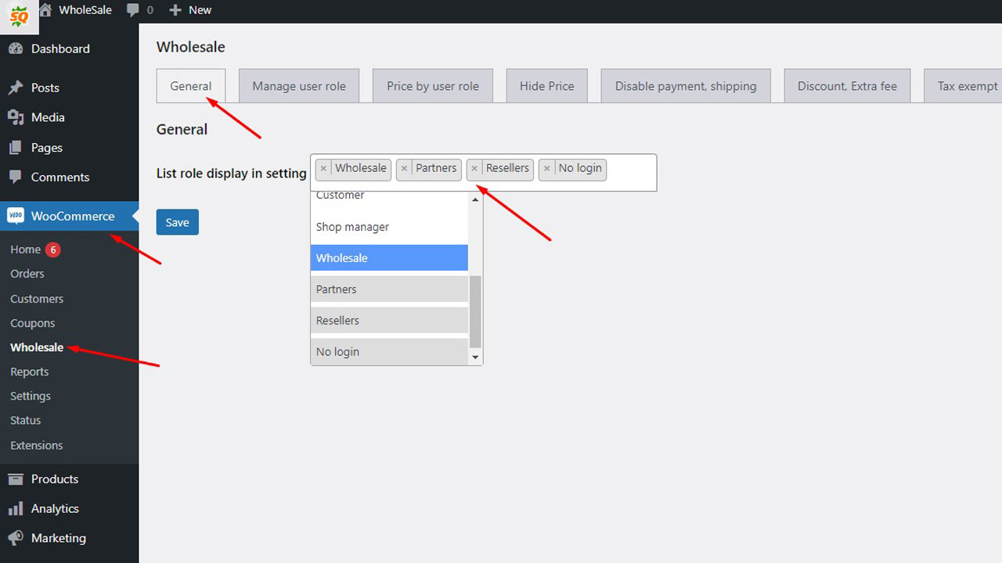The width and height of the screenshot is (1002, 563).
Task: Select highlighted Wholesale option in dropdown
Action: pyautogui.click(x=389, y=258)
